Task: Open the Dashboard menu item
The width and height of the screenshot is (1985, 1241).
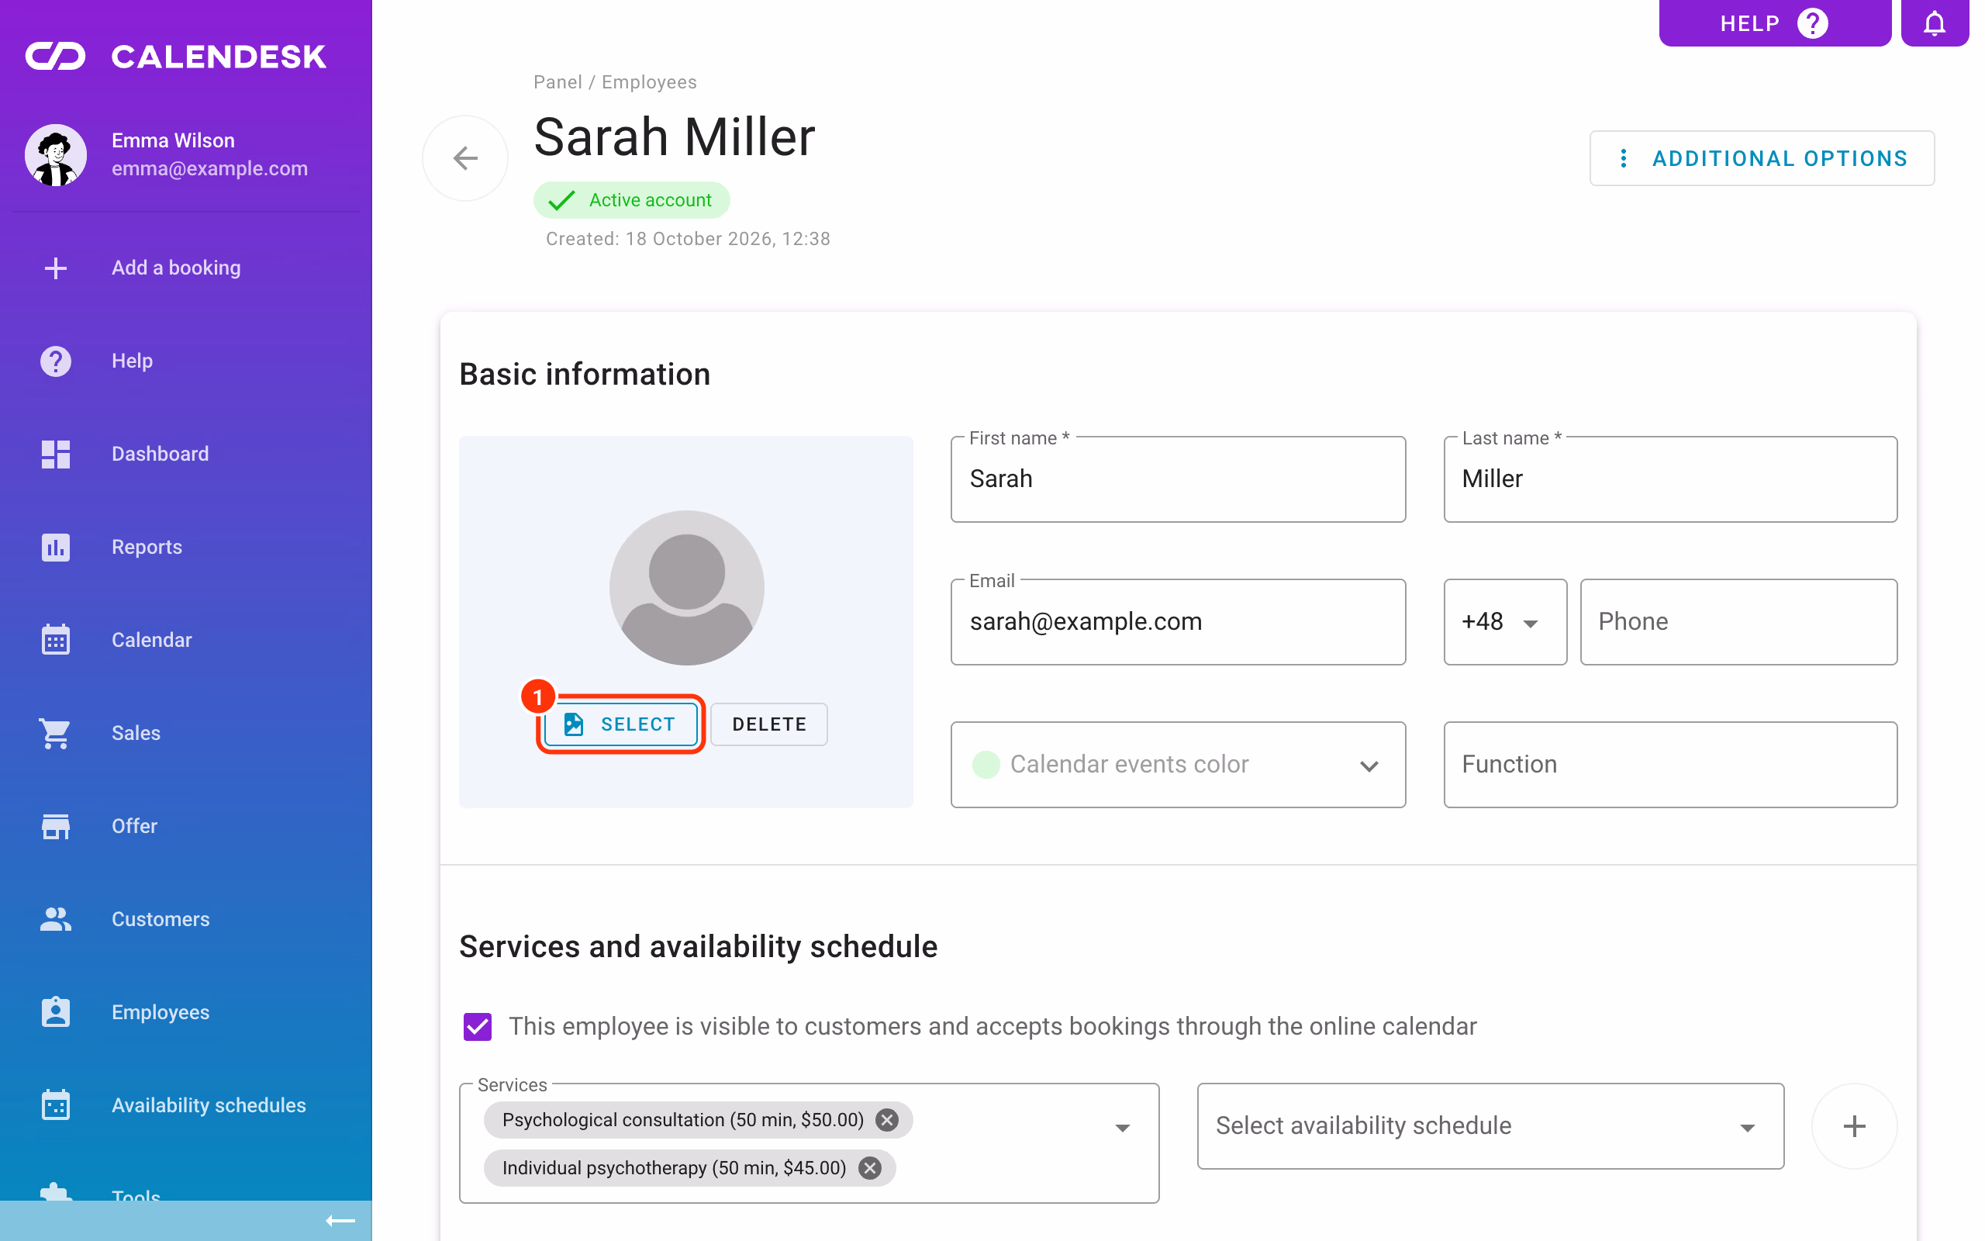Action: click(186, 454)
